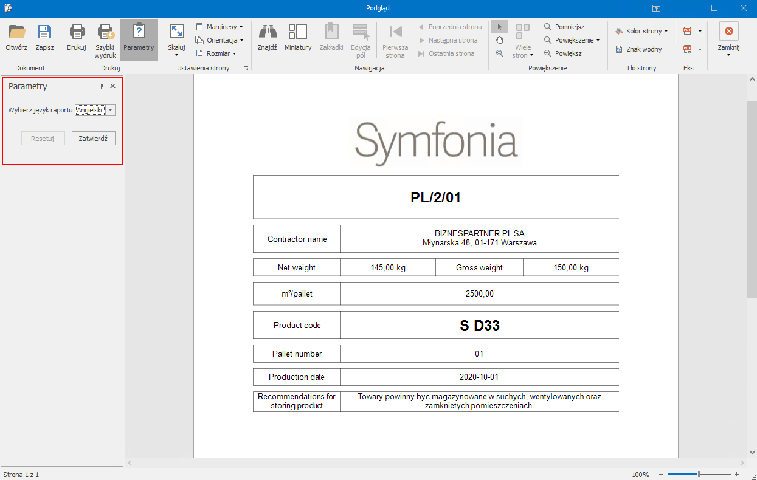Open the Wiele stron layout dropdown

click(x=523, y=39)
